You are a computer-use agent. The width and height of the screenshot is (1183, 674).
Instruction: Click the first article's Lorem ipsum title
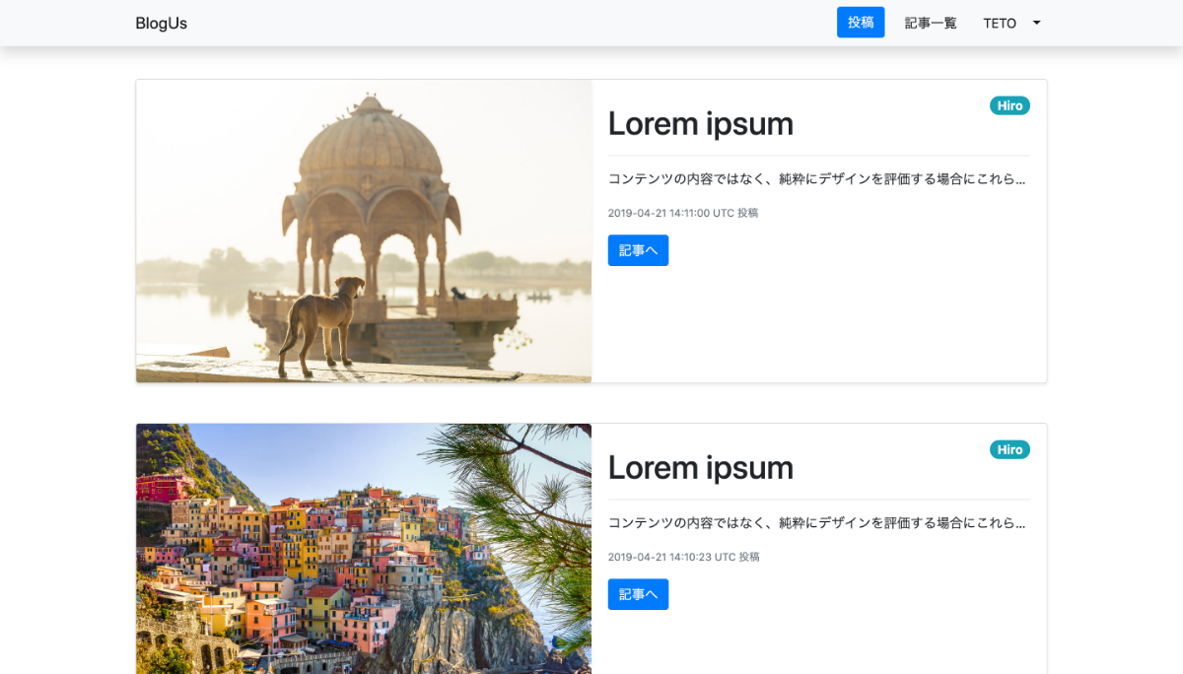700,124
